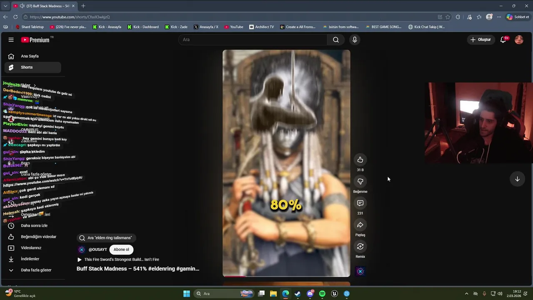The width and height of the screenshot is (533, 300).
Task: Click the Shorts video player
Action: click(286, 163)
